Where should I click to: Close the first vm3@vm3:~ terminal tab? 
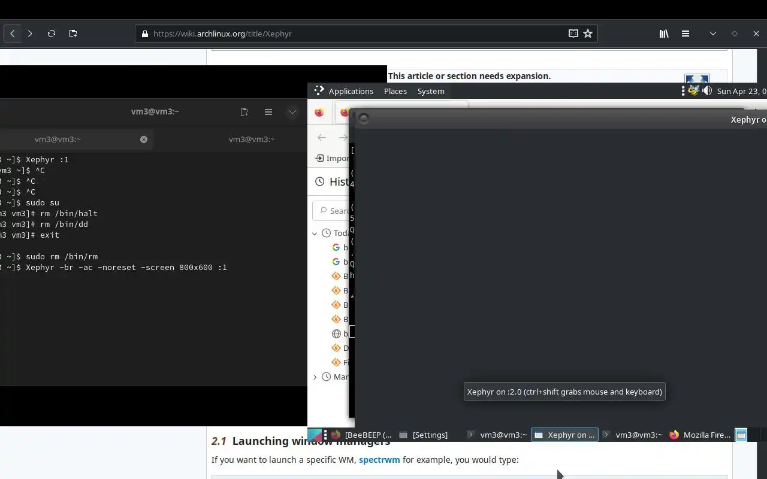coord(144,139)
